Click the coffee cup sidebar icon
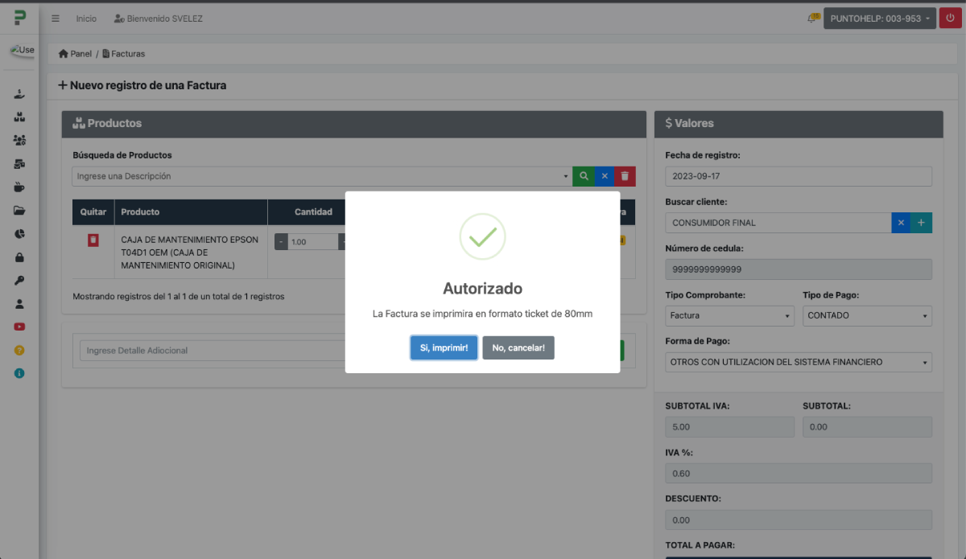This screenshot has width=966, height=559. click(x=19, y=187)
